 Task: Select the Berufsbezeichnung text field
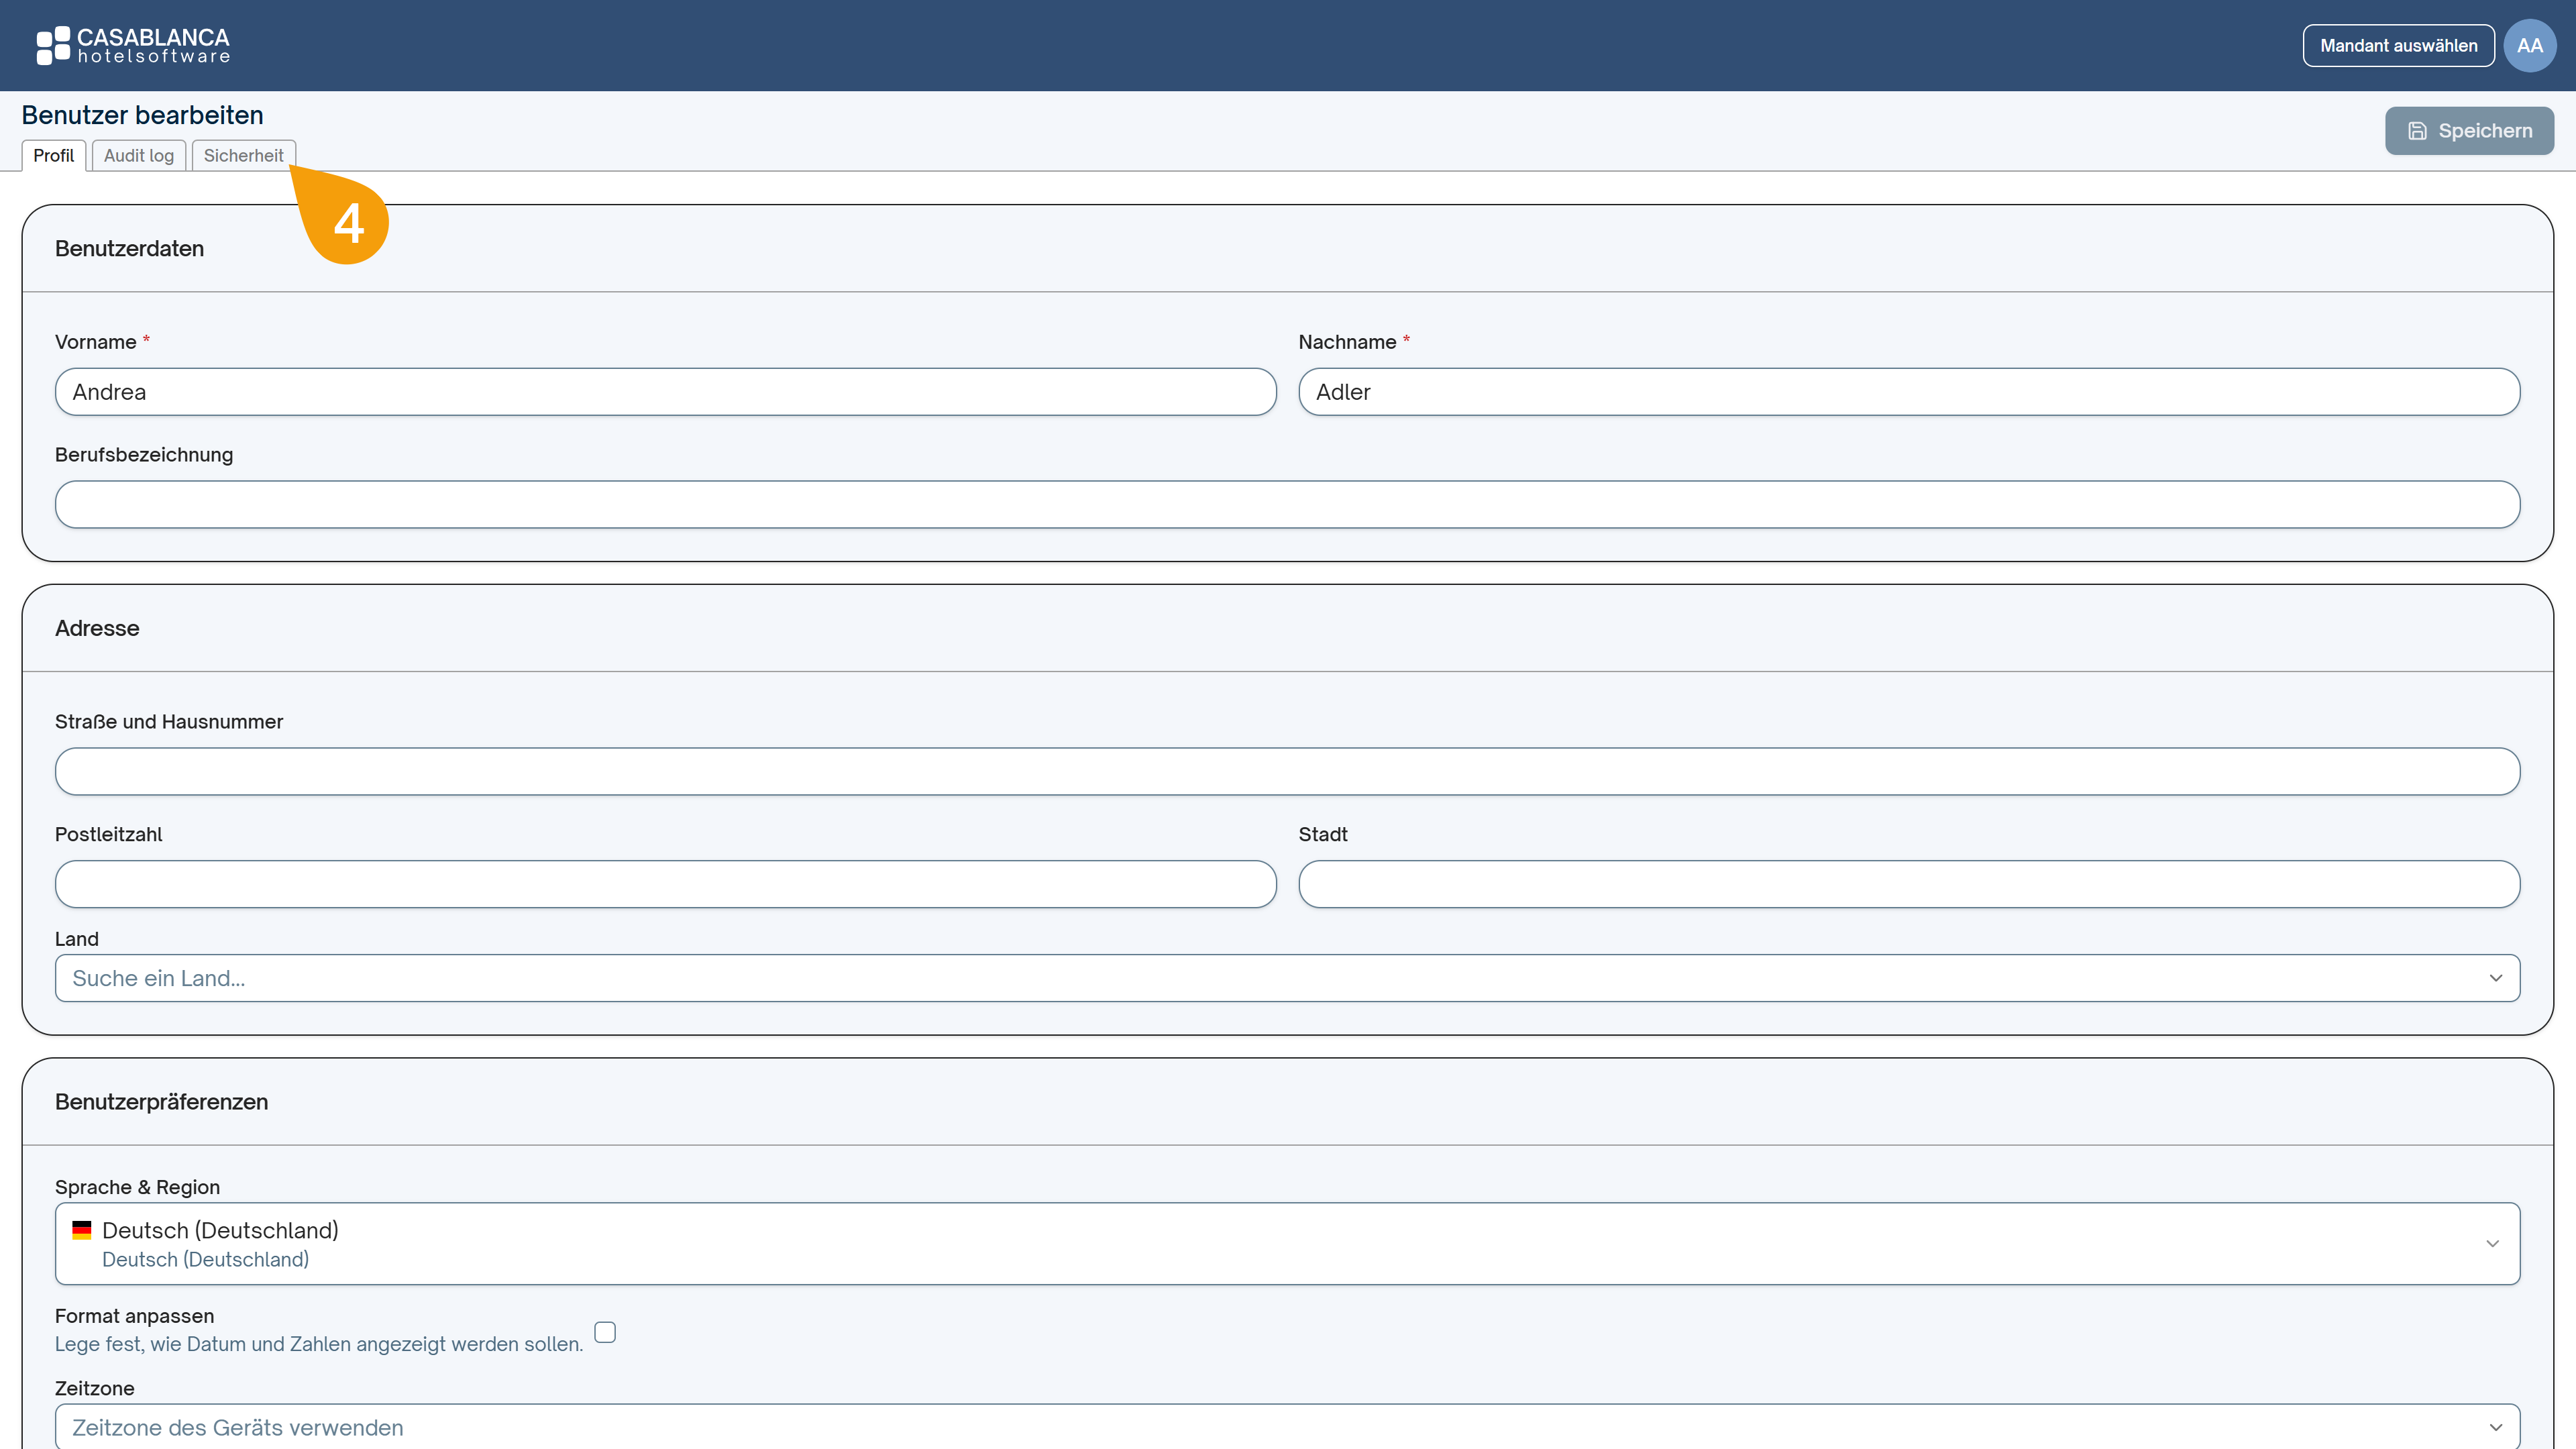1287,504
